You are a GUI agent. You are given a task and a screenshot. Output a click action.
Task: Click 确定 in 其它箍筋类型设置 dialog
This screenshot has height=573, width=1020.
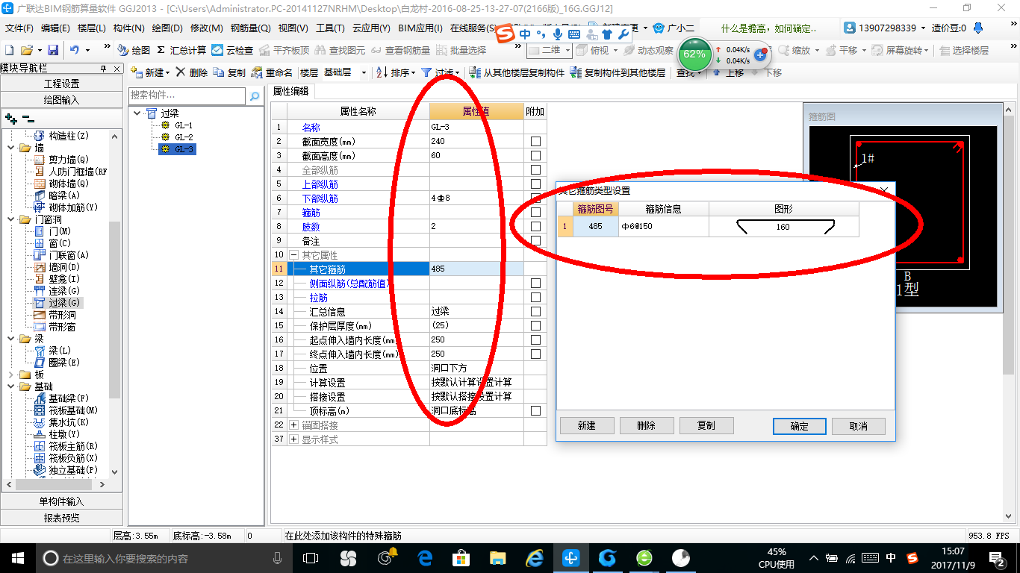pos(800,426)
